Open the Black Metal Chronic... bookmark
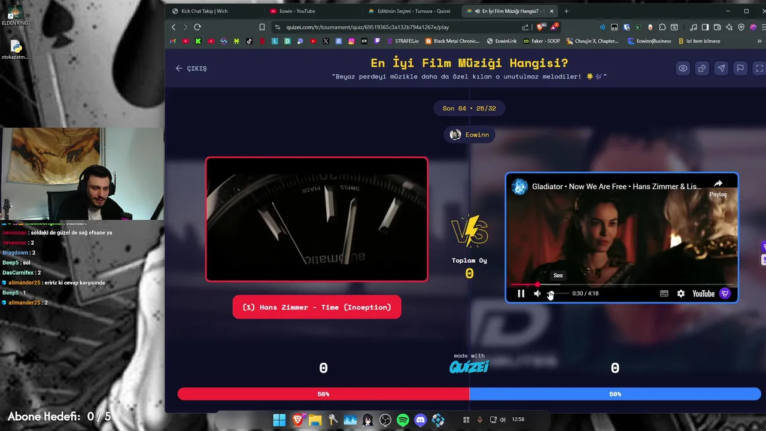The width and height of the screenshot is (766, 431). tap(452, 41)
